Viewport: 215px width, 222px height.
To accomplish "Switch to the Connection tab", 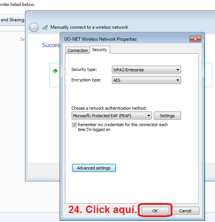I will pos(78,50).
